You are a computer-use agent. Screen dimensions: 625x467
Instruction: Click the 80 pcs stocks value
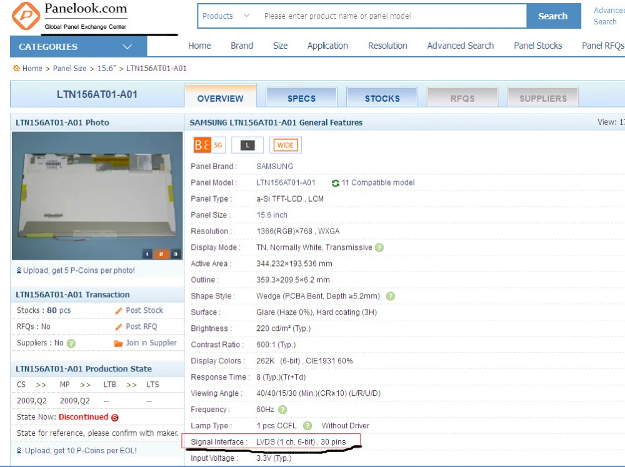pos(59,310)
